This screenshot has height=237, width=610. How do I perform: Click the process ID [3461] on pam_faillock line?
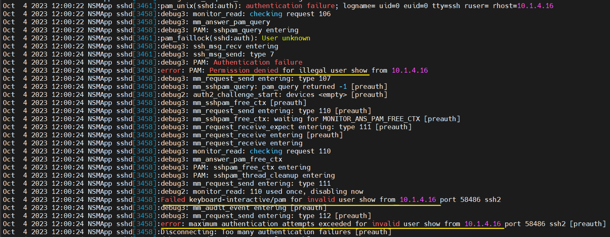pos(145,38)
